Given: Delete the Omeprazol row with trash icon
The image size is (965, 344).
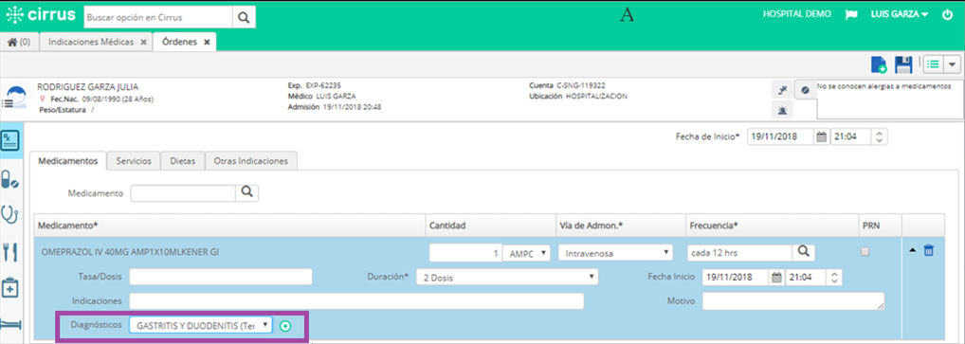Looking at the screenshot, I should click(x=929, y=250).
